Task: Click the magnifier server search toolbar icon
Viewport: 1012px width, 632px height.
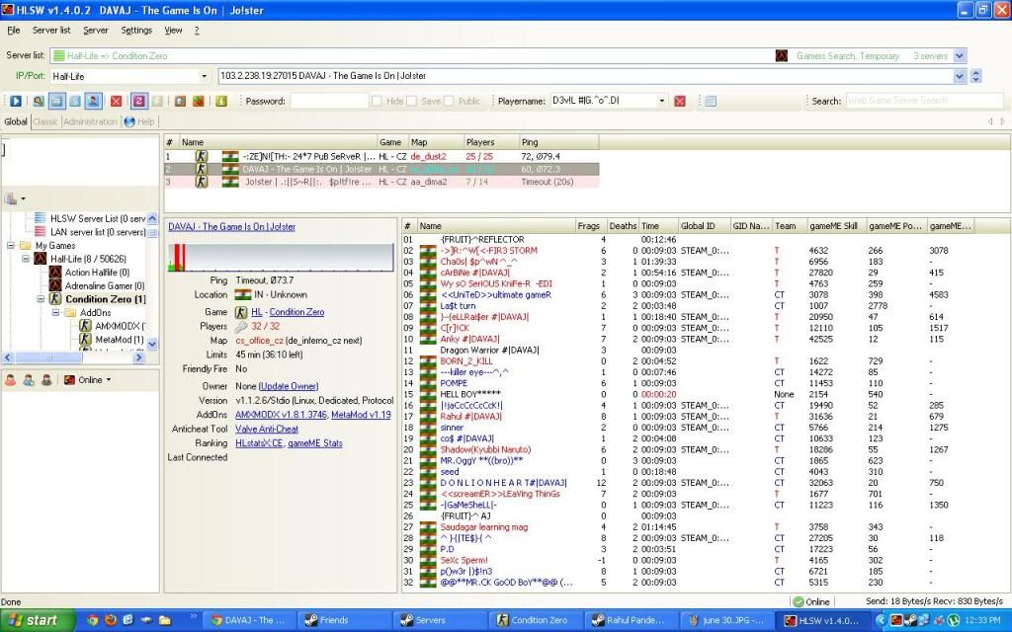Action: point(39,102)
